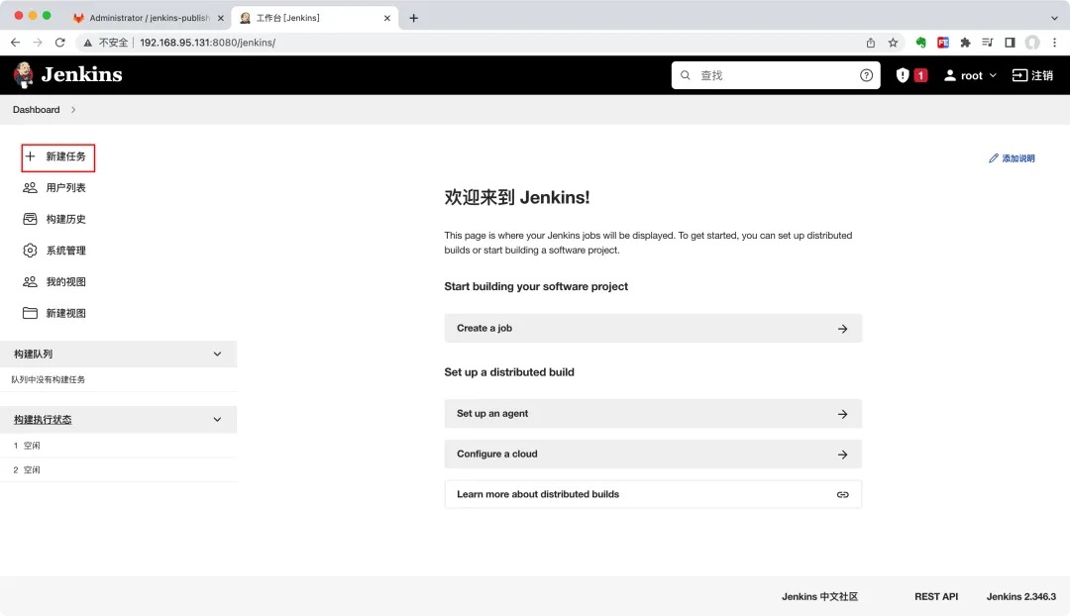Open the root user dropdown menu
Image resolution: width=1070 pixels, height=616 pixels.
(970, 75)
